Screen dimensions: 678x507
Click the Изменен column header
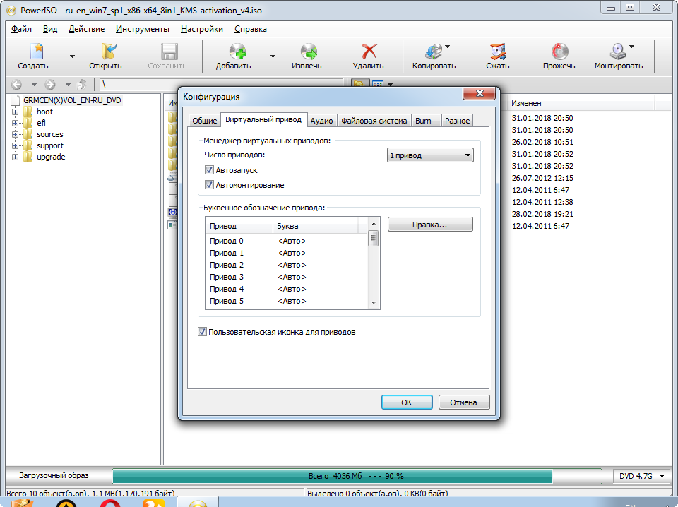click(581, 103)
